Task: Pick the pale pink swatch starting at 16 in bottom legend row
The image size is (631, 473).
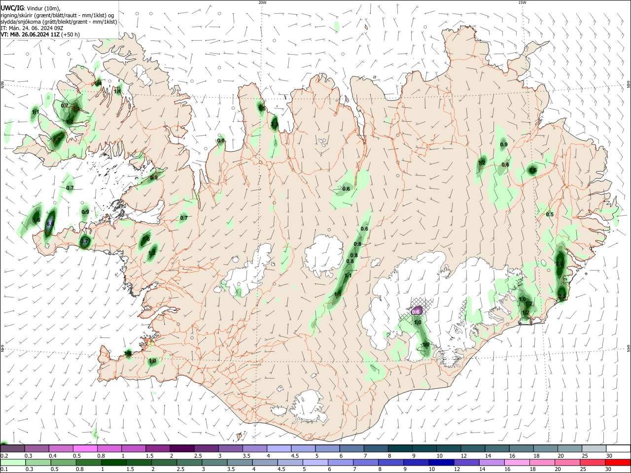Action: click(517, 463)
